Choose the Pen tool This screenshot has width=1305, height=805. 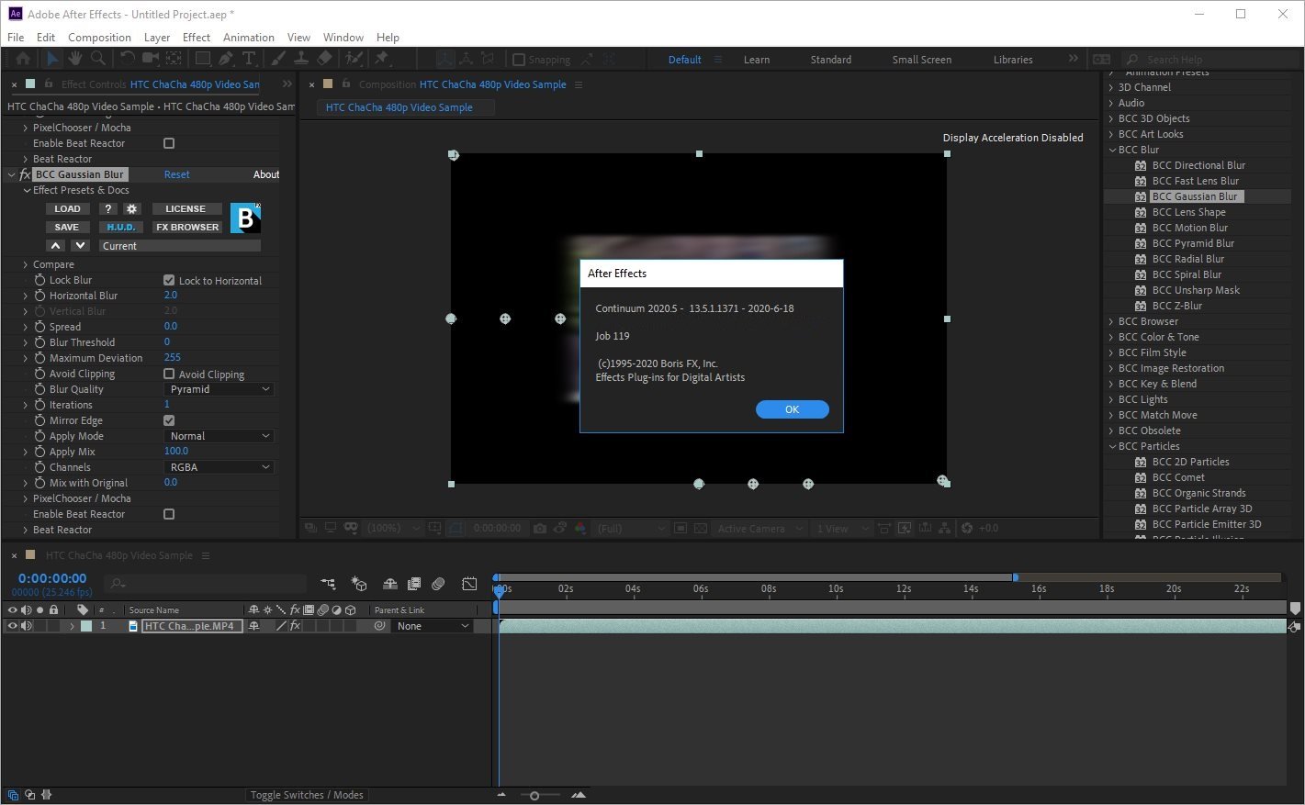(x=226, y=59)
